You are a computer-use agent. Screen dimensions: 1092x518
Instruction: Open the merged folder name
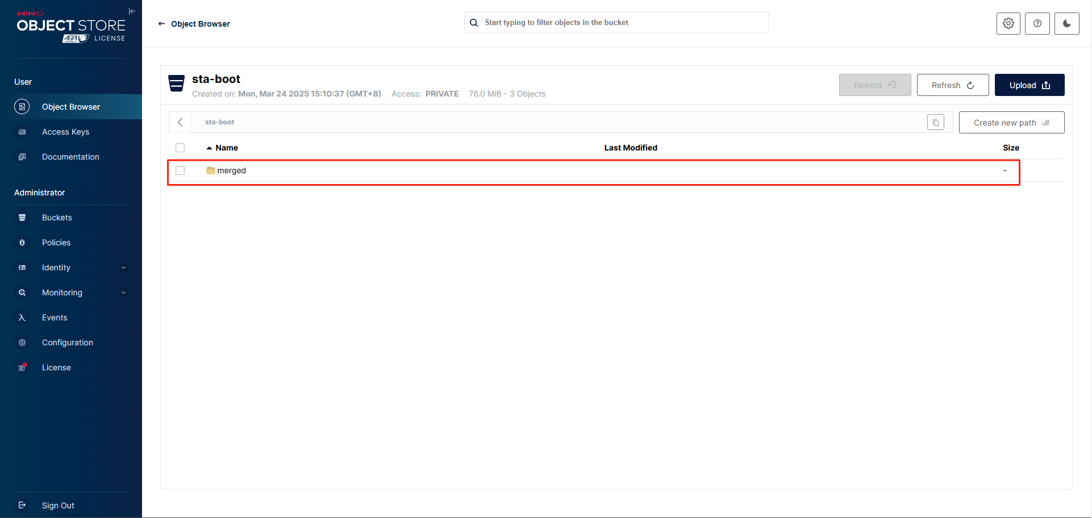pyautogui.click(x=232, y=170)
